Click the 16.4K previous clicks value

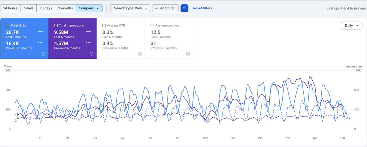point(12,43)
